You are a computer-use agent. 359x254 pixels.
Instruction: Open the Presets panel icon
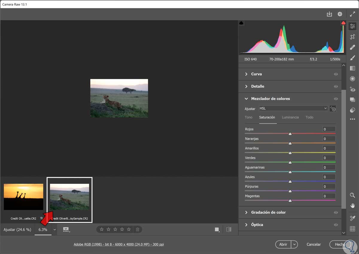click(352, 110)
